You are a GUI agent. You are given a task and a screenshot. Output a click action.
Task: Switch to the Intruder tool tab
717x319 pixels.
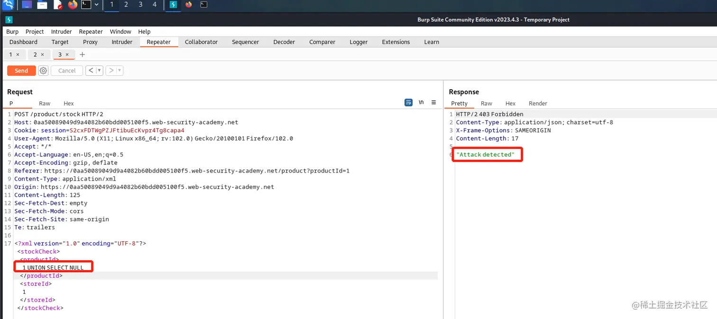pos(122,42)
